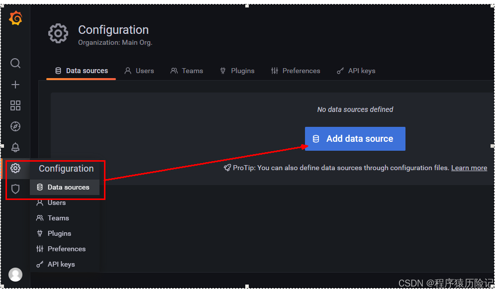Click the plus Create icon in sidebar
This screenshot has width=502, height=293.
pyautogui.click(x=15, y=85)
